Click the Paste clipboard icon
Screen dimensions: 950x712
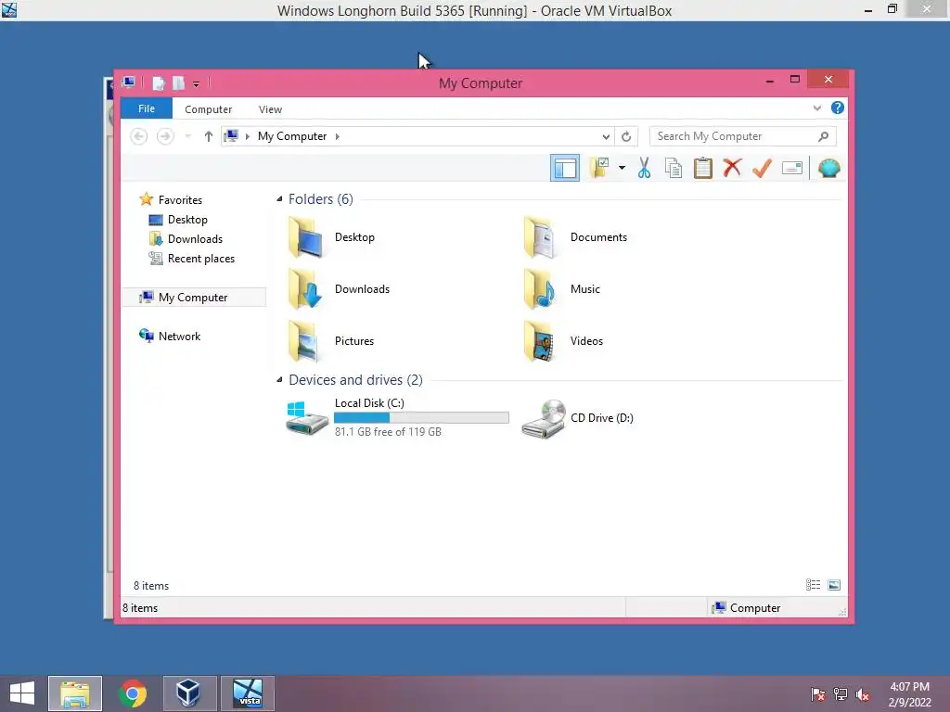tap(703, 169)
